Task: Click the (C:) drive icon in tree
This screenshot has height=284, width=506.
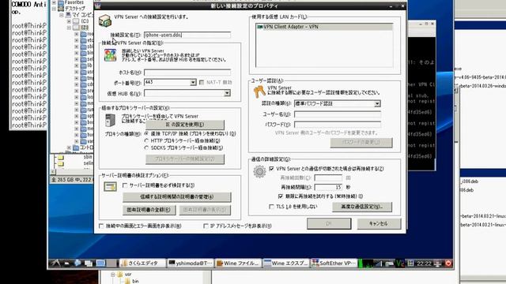Action: click(76, 21)
